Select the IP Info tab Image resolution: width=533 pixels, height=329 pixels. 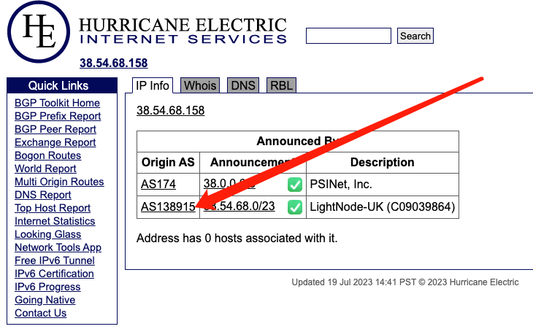153,85
